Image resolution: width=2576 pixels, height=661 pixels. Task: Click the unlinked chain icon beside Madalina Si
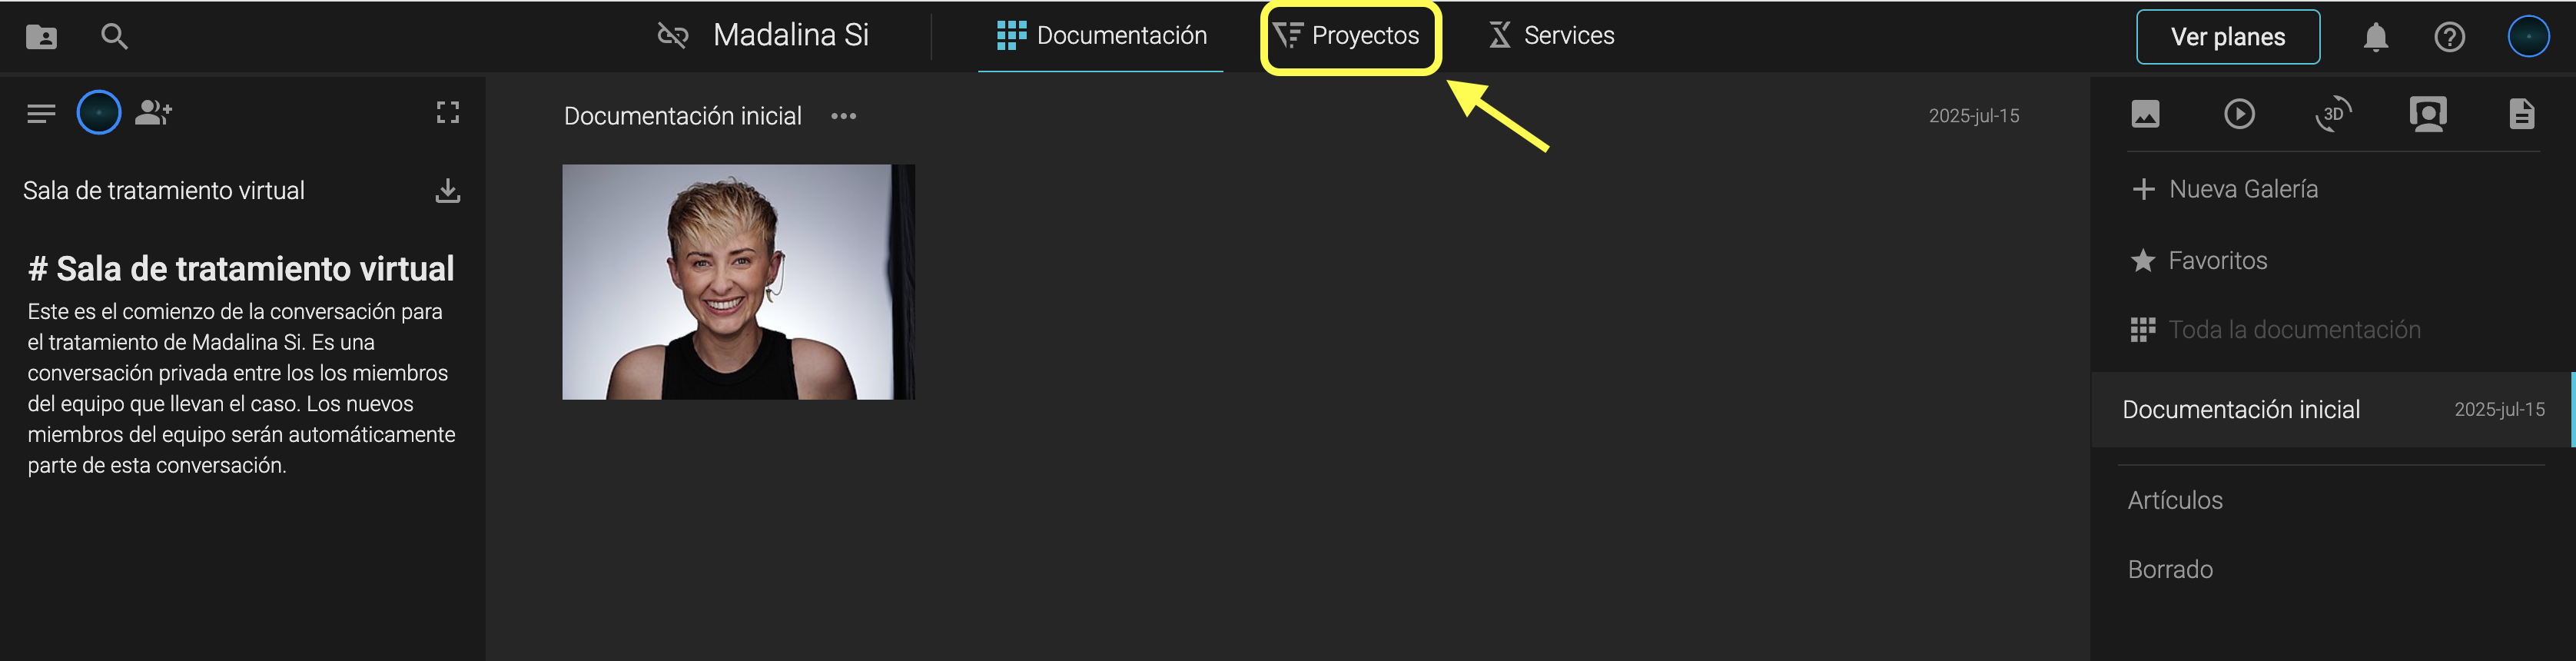pos(673,36)
